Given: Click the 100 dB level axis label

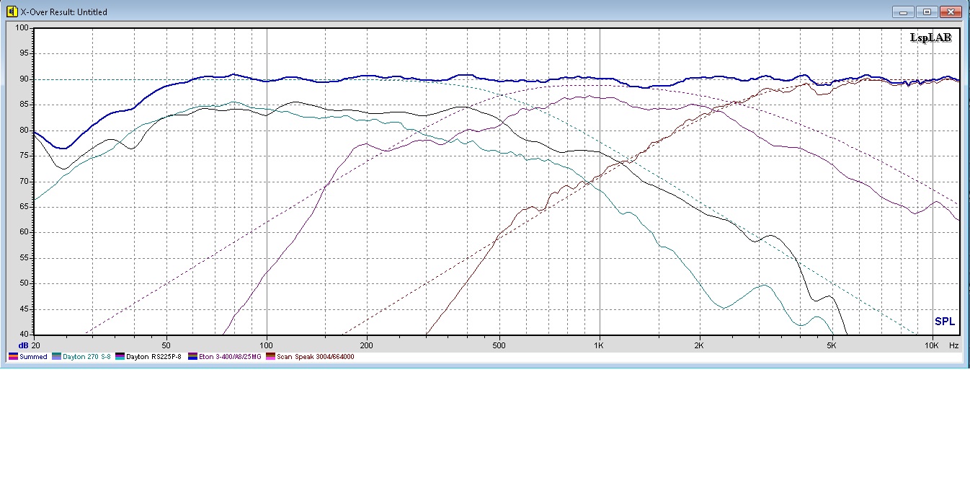Looking at the screenshot, I should click(22, 28).
